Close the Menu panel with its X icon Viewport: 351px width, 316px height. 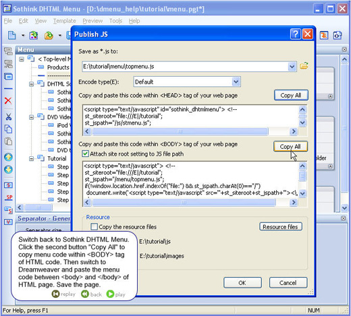[344, 49]
